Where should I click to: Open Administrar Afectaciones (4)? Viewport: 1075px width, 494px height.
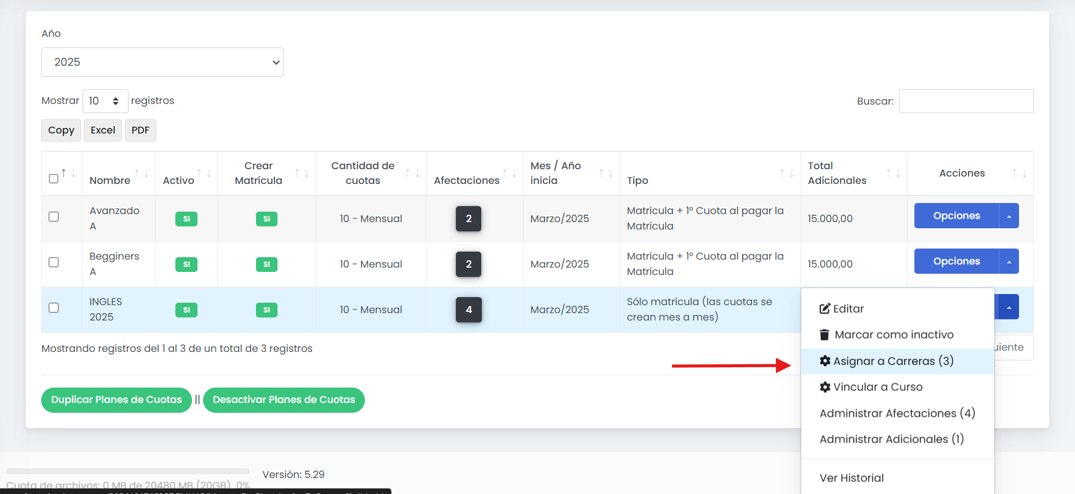(x=898, y=413)
